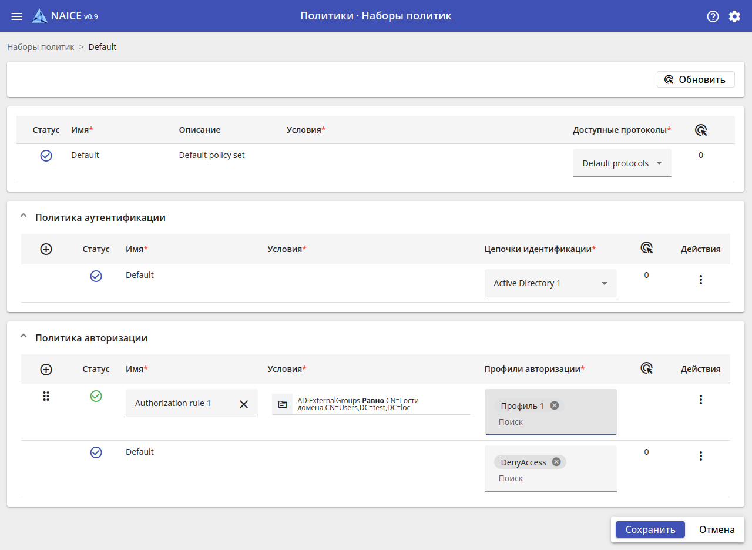Open actions menu for Authorization rule 1

pyautogui.click(x=700, y=400)
